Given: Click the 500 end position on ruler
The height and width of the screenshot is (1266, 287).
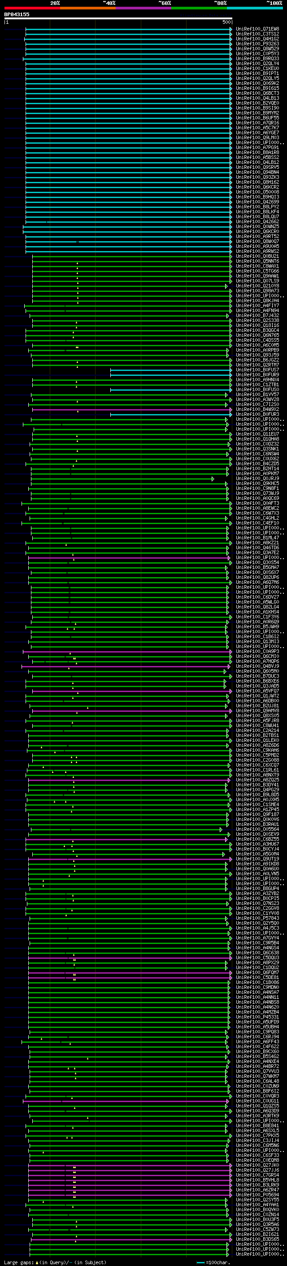Looking at the screenshot, I should coord(226,22).
